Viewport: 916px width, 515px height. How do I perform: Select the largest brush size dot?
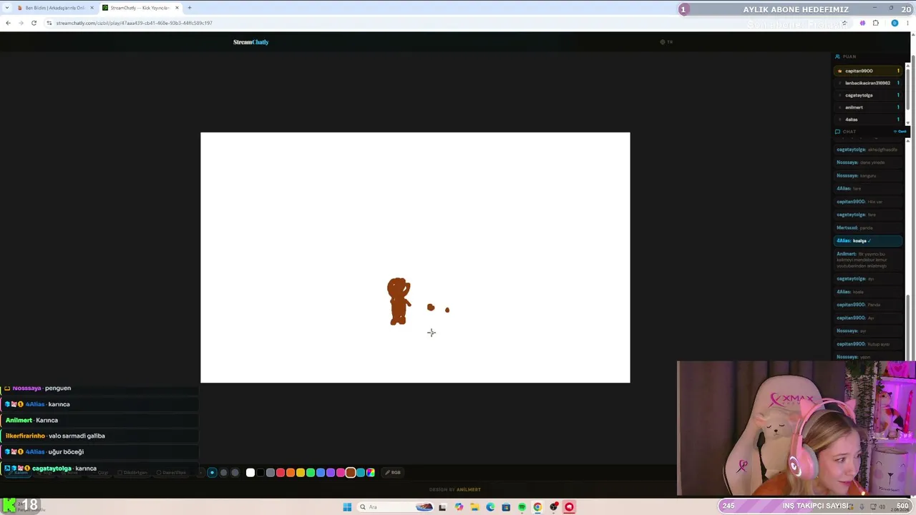235,472
